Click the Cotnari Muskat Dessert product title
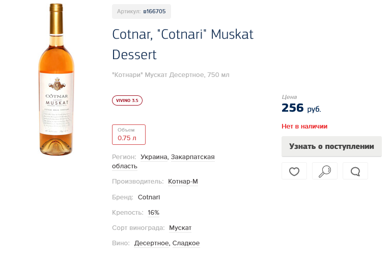The image size is (391, 257). coord(182,44)
